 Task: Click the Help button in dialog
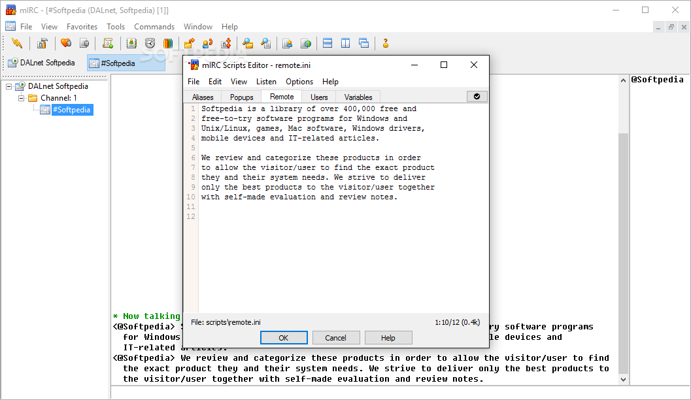388,338
